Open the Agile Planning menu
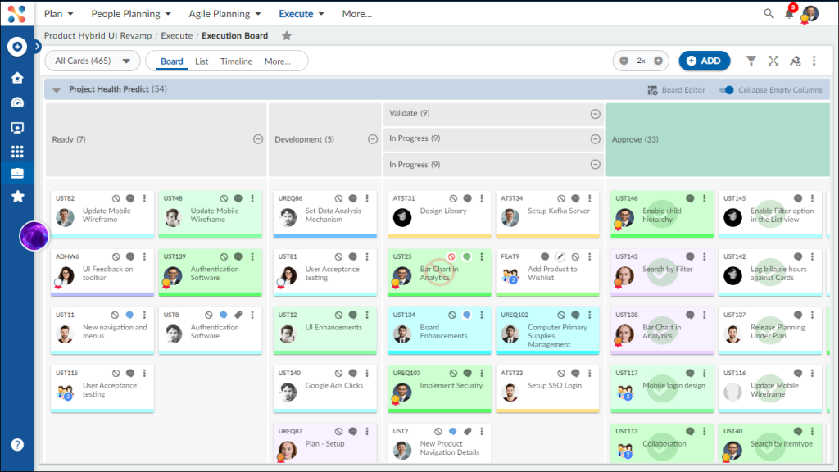This screenshot has width=839, height=472. pos(223,13)
